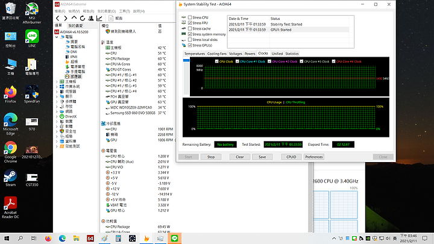
Task: Click the calculator icon in taskbar
Action: [118, 238]
